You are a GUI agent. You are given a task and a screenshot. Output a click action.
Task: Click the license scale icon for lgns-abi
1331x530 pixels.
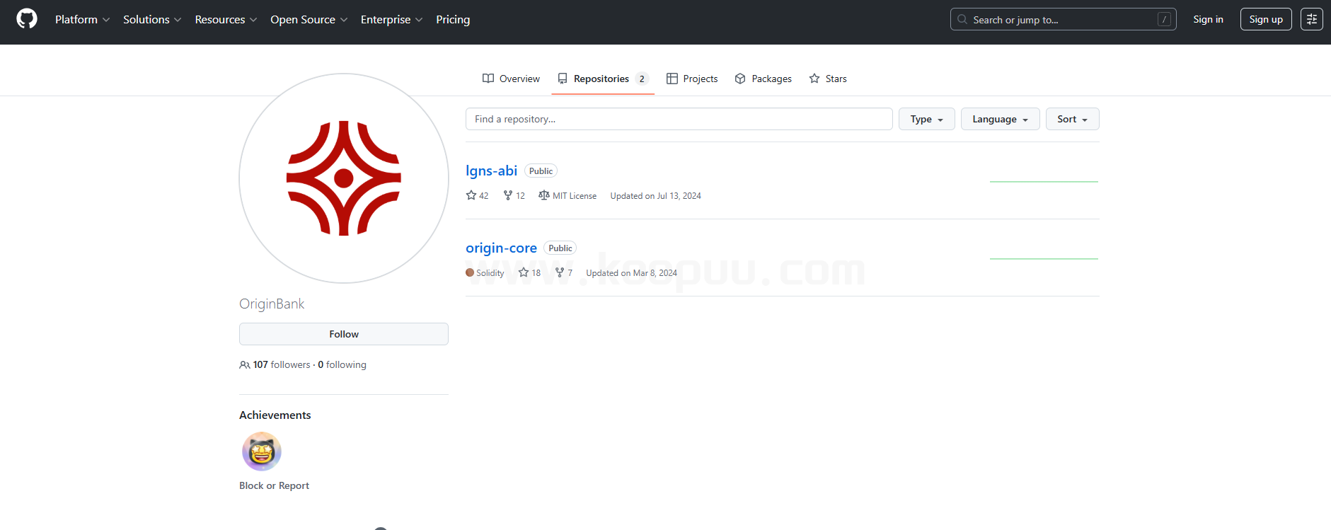(x=543, y=195)
